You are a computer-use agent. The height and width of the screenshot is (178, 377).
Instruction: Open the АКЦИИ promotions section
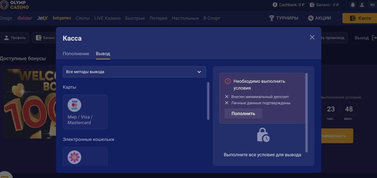click(319, 18)
